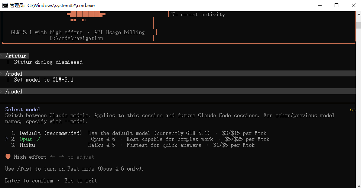Maximize the command prompt window

(336, 5)
